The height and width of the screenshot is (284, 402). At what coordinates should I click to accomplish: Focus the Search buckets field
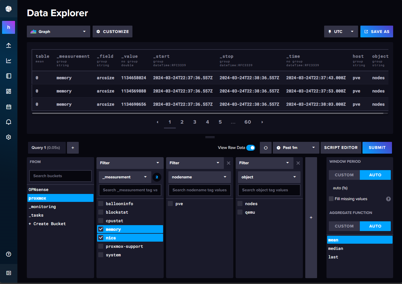(60, 176)
